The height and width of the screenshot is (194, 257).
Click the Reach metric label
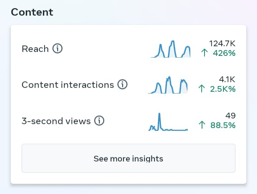pyautogui.click(x=35, y=49)
